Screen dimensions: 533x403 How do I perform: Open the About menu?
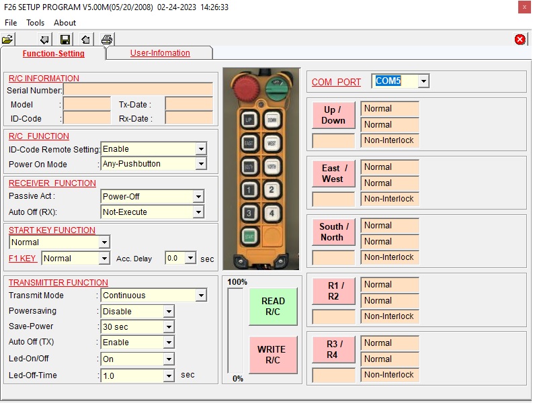pos(65,23)
